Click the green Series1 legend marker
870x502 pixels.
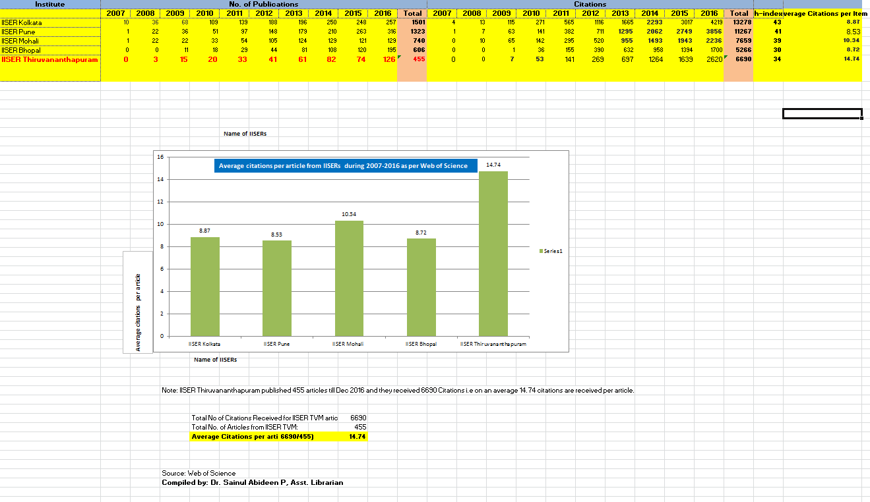(542, 251)
